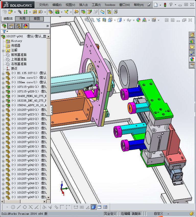Click the tree scroll-down arrow
This screenshot has height=217, width=196.
click(x=48, y=197)
